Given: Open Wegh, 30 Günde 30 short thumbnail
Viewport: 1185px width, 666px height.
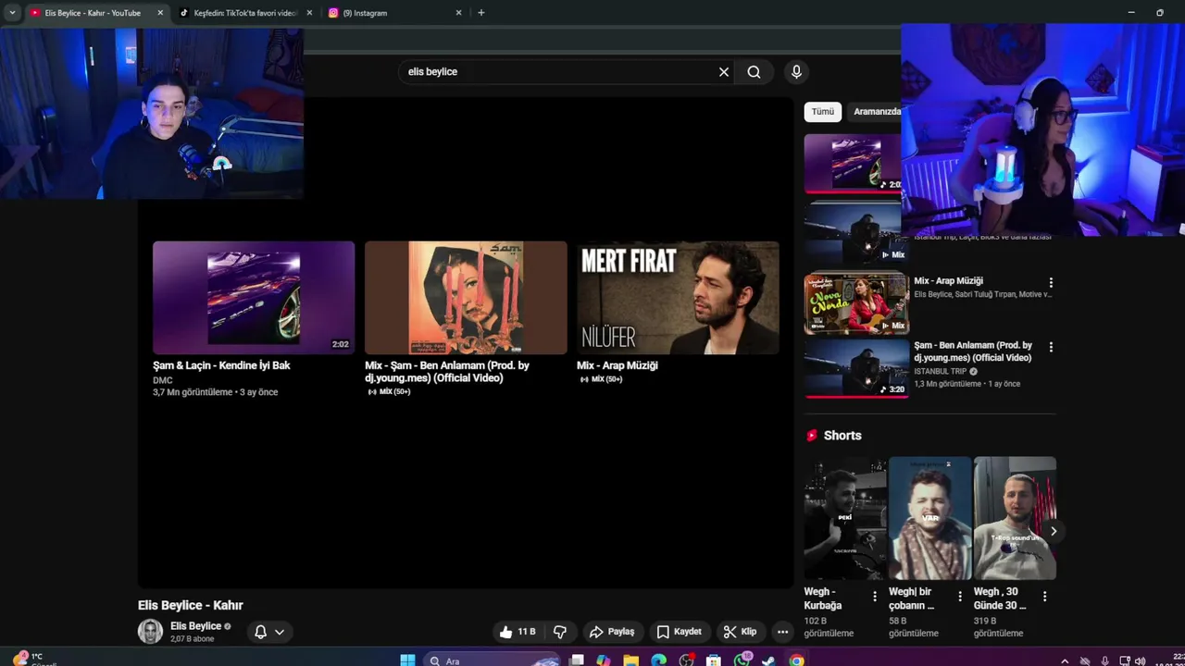Looking at the screenshot, I should 1015,518.
